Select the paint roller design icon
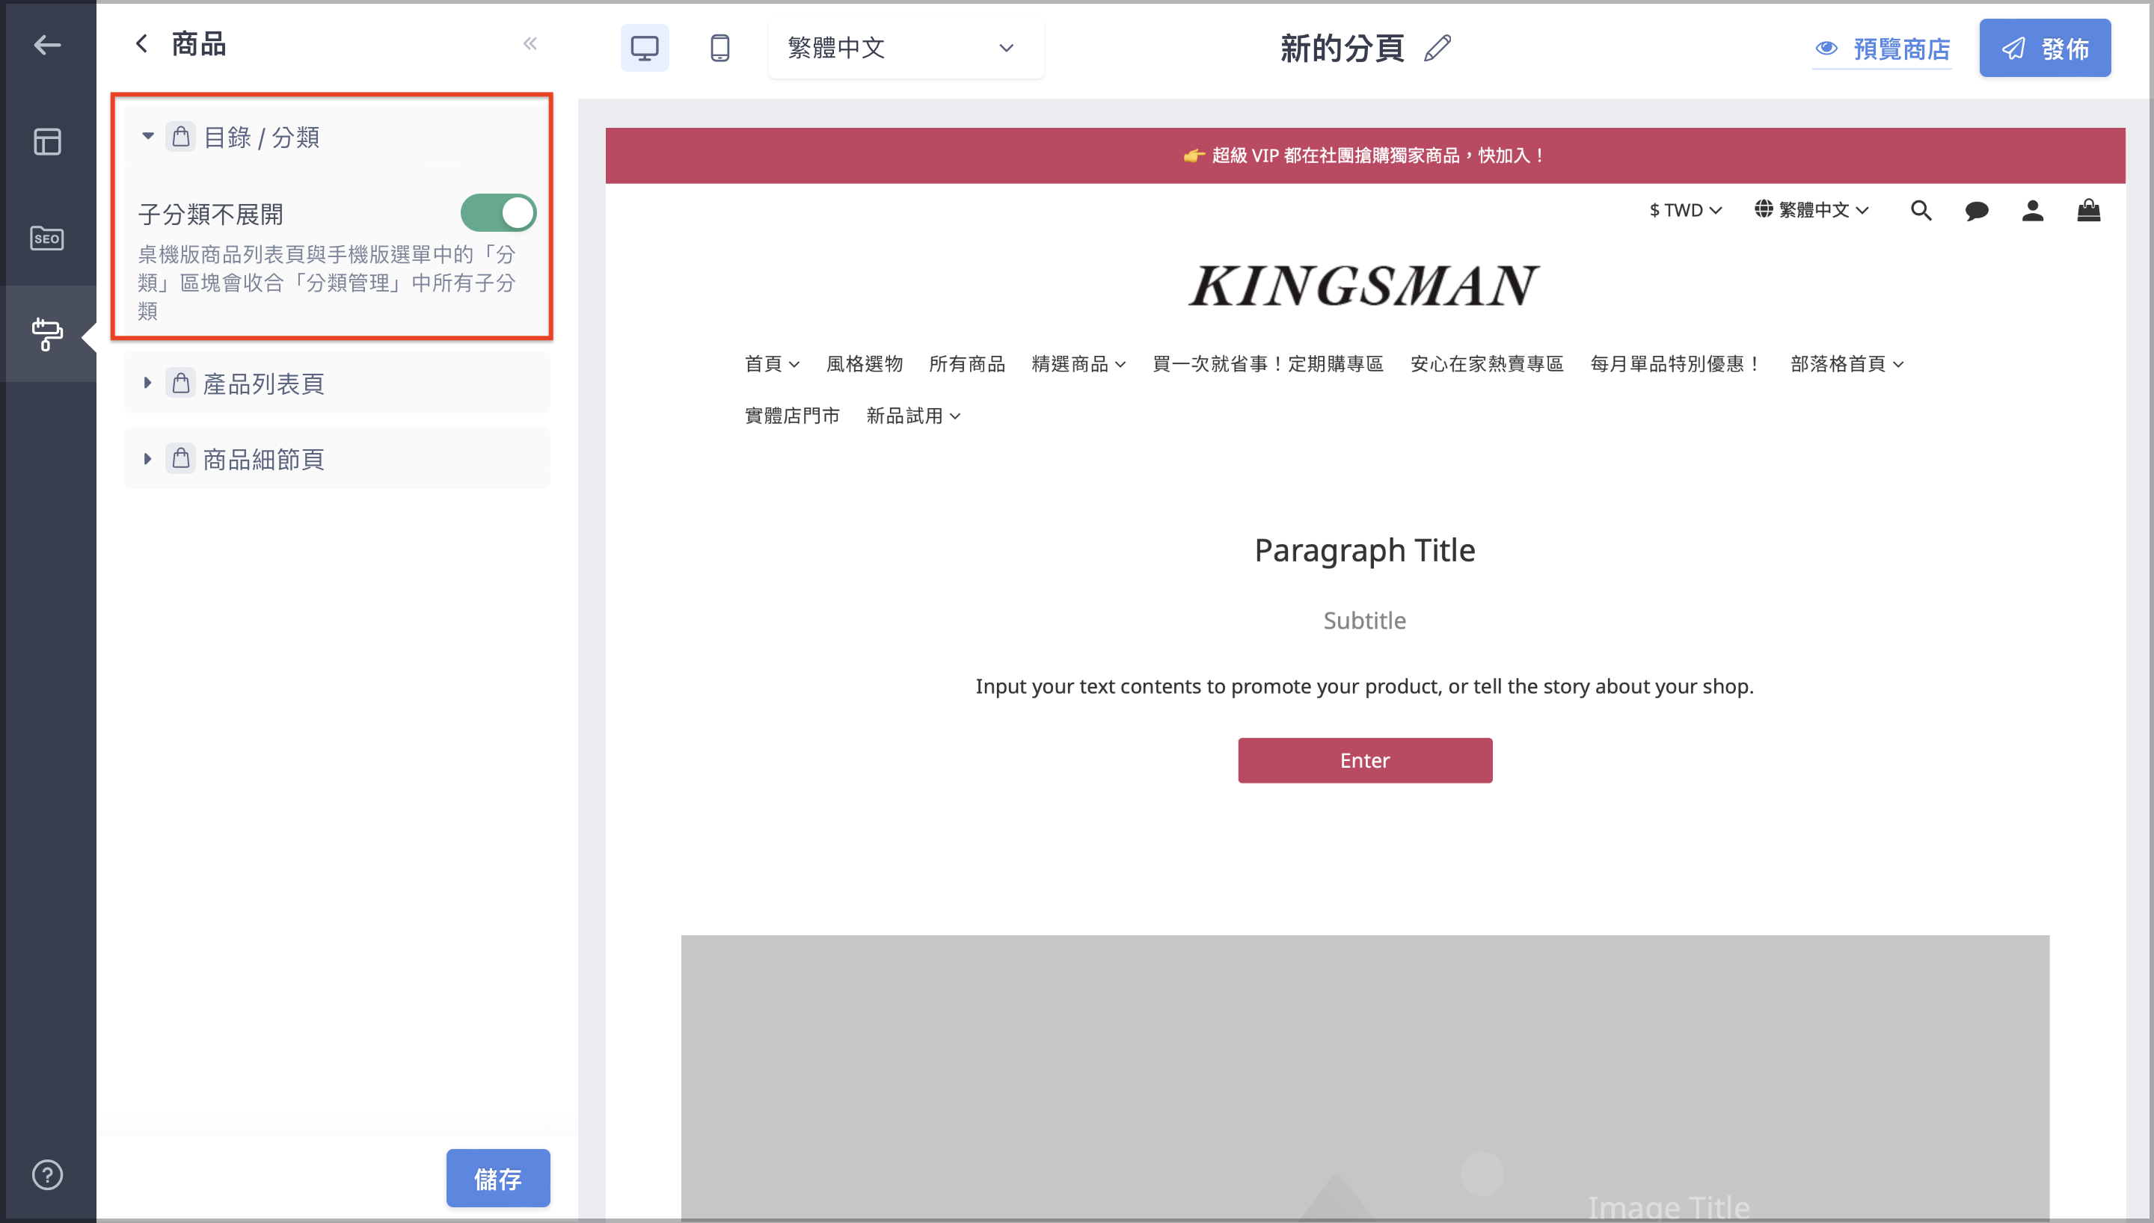Viewport: 2154px width, 1223px height. click(x=47, y=333)
